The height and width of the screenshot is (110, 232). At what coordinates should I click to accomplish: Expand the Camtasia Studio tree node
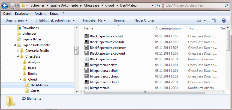coord(18,50)
